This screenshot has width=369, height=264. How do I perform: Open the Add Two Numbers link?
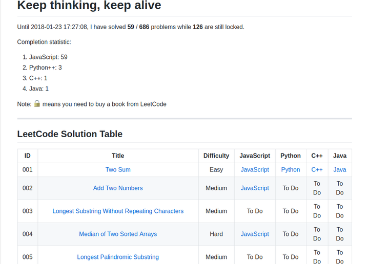click(x=118, y=188)
